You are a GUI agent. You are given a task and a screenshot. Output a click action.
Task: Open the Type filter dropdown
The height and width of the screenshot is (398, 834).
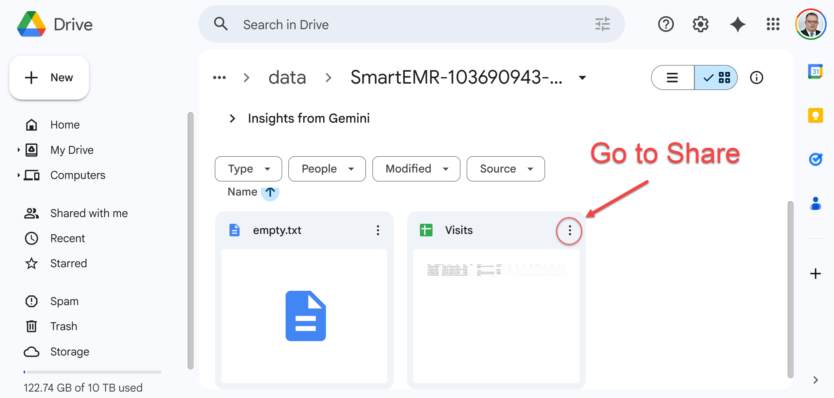(248, 168)
